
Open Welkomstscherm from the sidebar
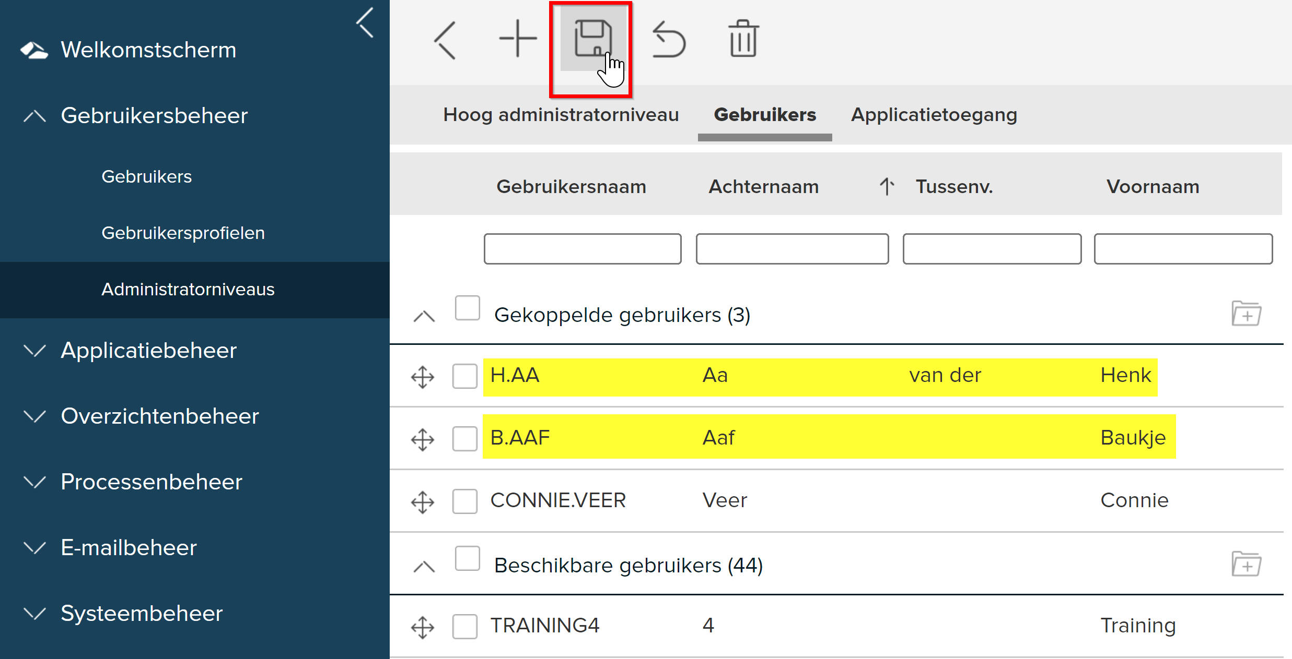(x=148, y=50)
